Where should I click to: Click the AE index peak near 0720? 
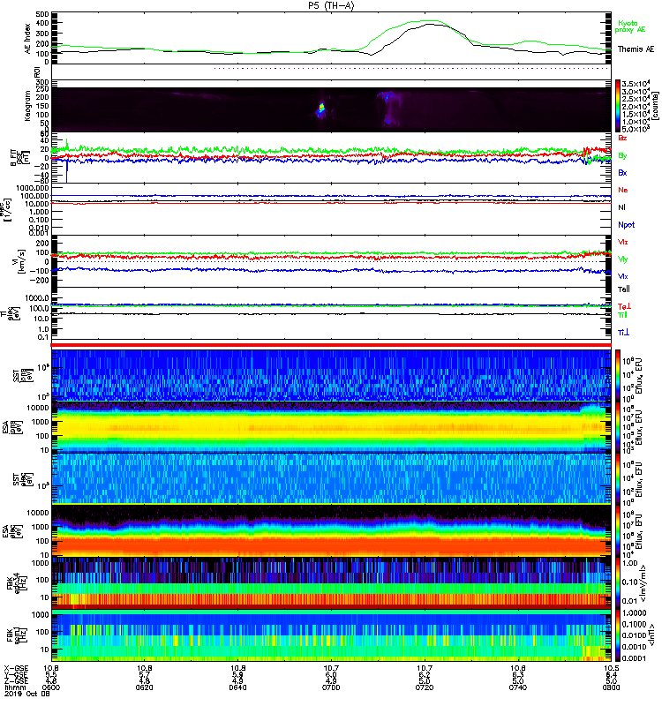pyautogui.click(x=428, y=23)
